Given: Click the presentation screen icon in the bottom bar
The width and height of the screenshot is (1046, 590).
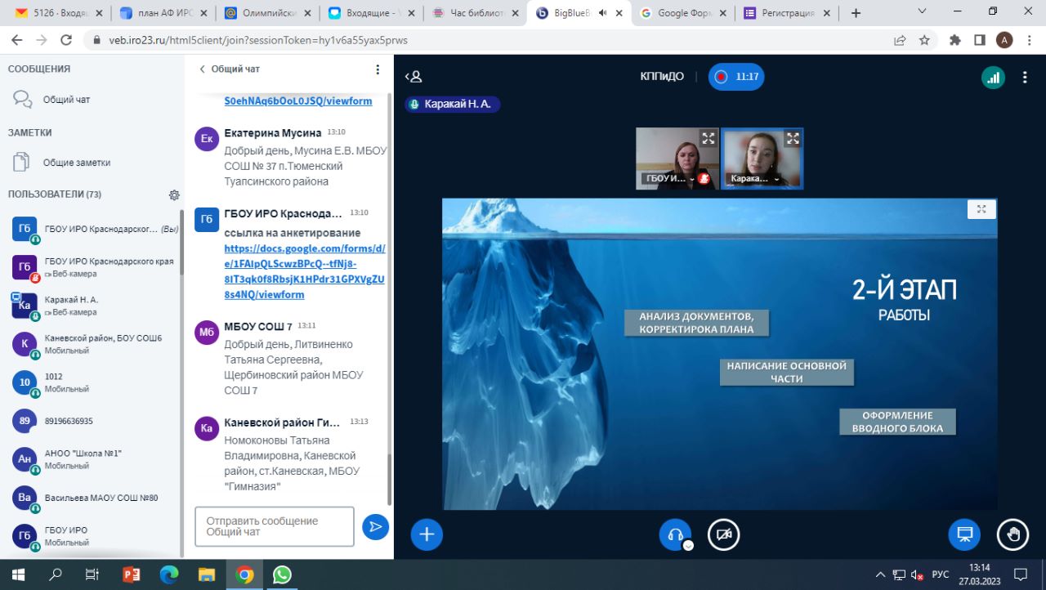Looking at the screenshot, I should pyautogui.click(x=964, y=534).
